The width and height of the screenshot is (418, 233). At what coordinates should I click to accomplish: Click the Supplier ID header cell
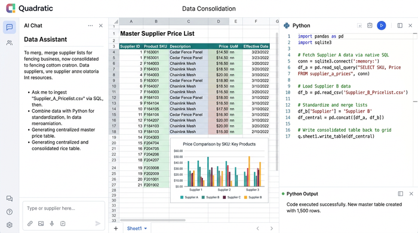pos(131,46)
